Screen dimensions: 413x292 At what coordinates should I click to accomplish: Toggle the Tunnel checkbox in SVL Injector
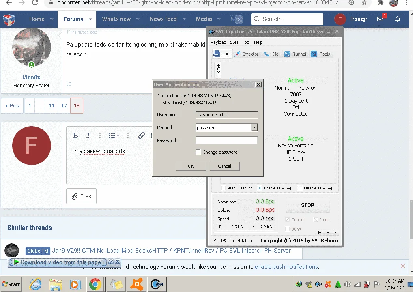tap(287, 220)
